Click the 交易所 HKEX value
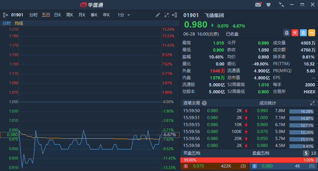318x171 pixels. pos(310,92)
